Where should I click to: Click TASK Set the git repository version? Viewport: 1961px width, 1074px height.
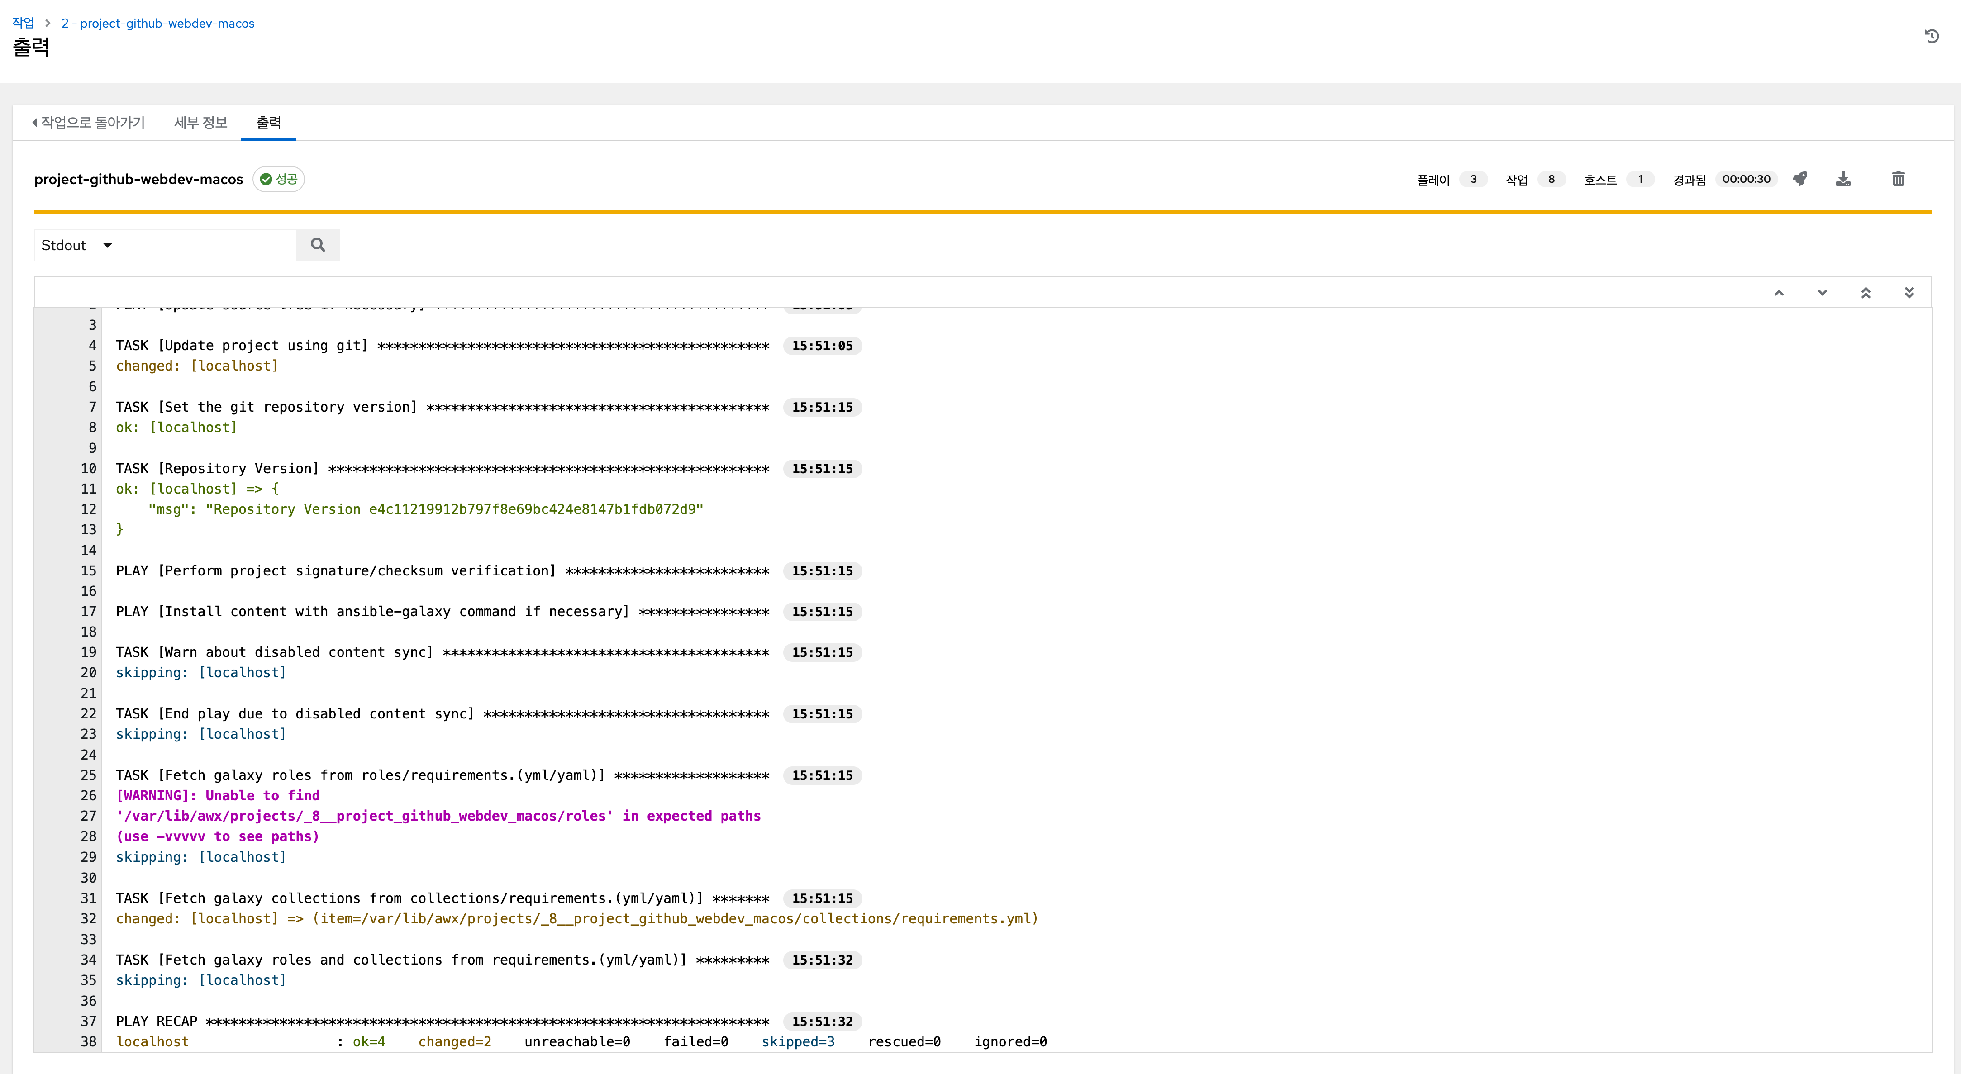click(x=443, y=407)
